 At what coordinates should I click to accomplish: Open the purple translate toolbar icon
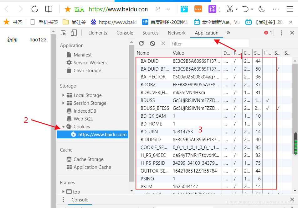click(212, 9)
